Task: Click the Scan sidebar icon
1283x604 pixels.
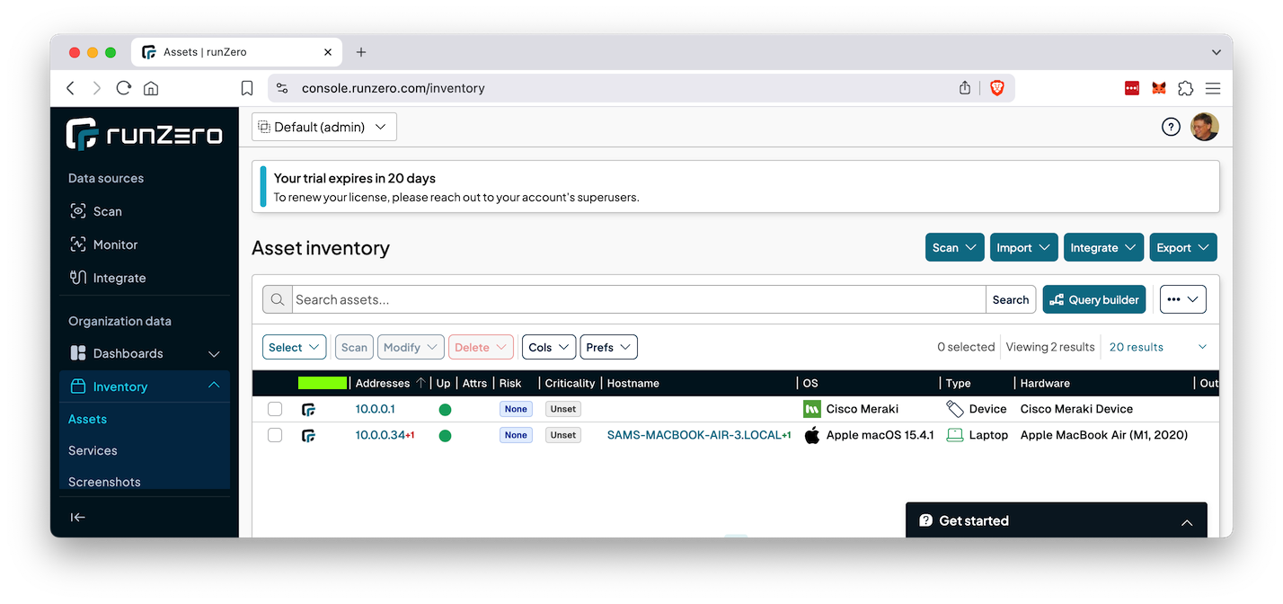Action: point(78,211)
